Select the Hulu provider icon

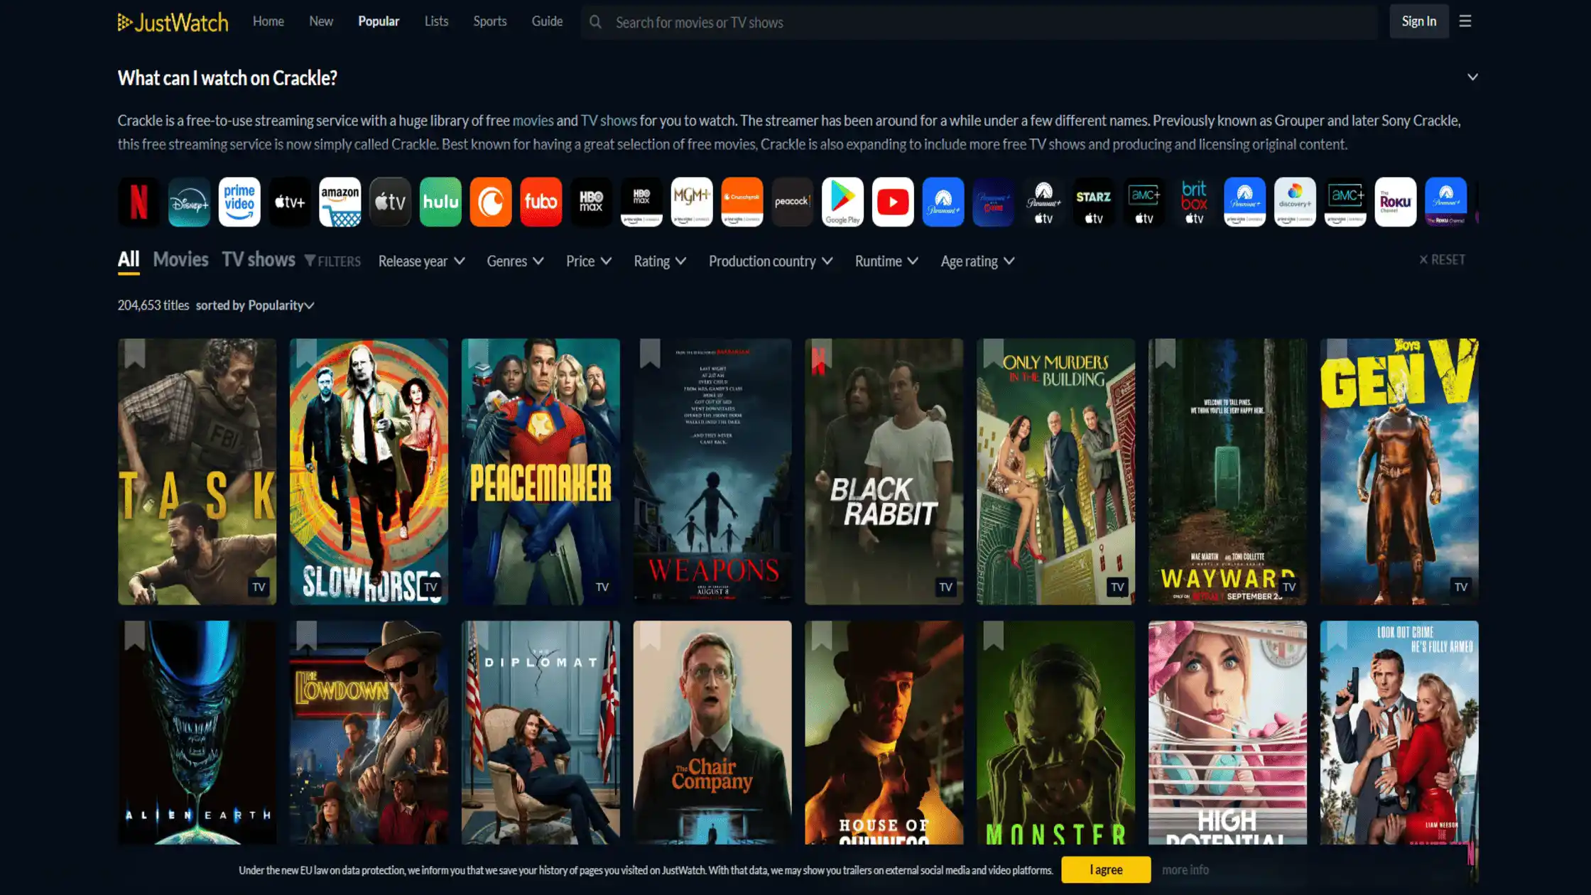[440, 202]
